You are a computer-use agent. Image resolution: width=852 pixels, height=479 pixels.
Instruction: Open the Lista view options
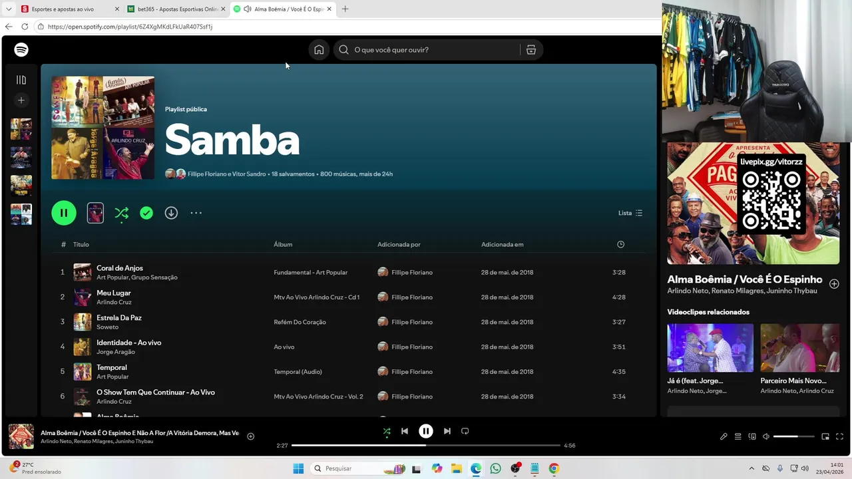click(630, 213)
